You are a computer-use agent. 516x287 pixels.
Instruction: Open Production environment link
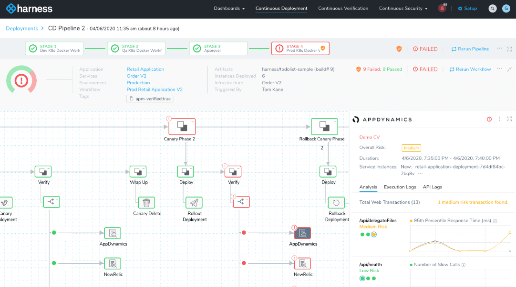[x=138, y=83]
